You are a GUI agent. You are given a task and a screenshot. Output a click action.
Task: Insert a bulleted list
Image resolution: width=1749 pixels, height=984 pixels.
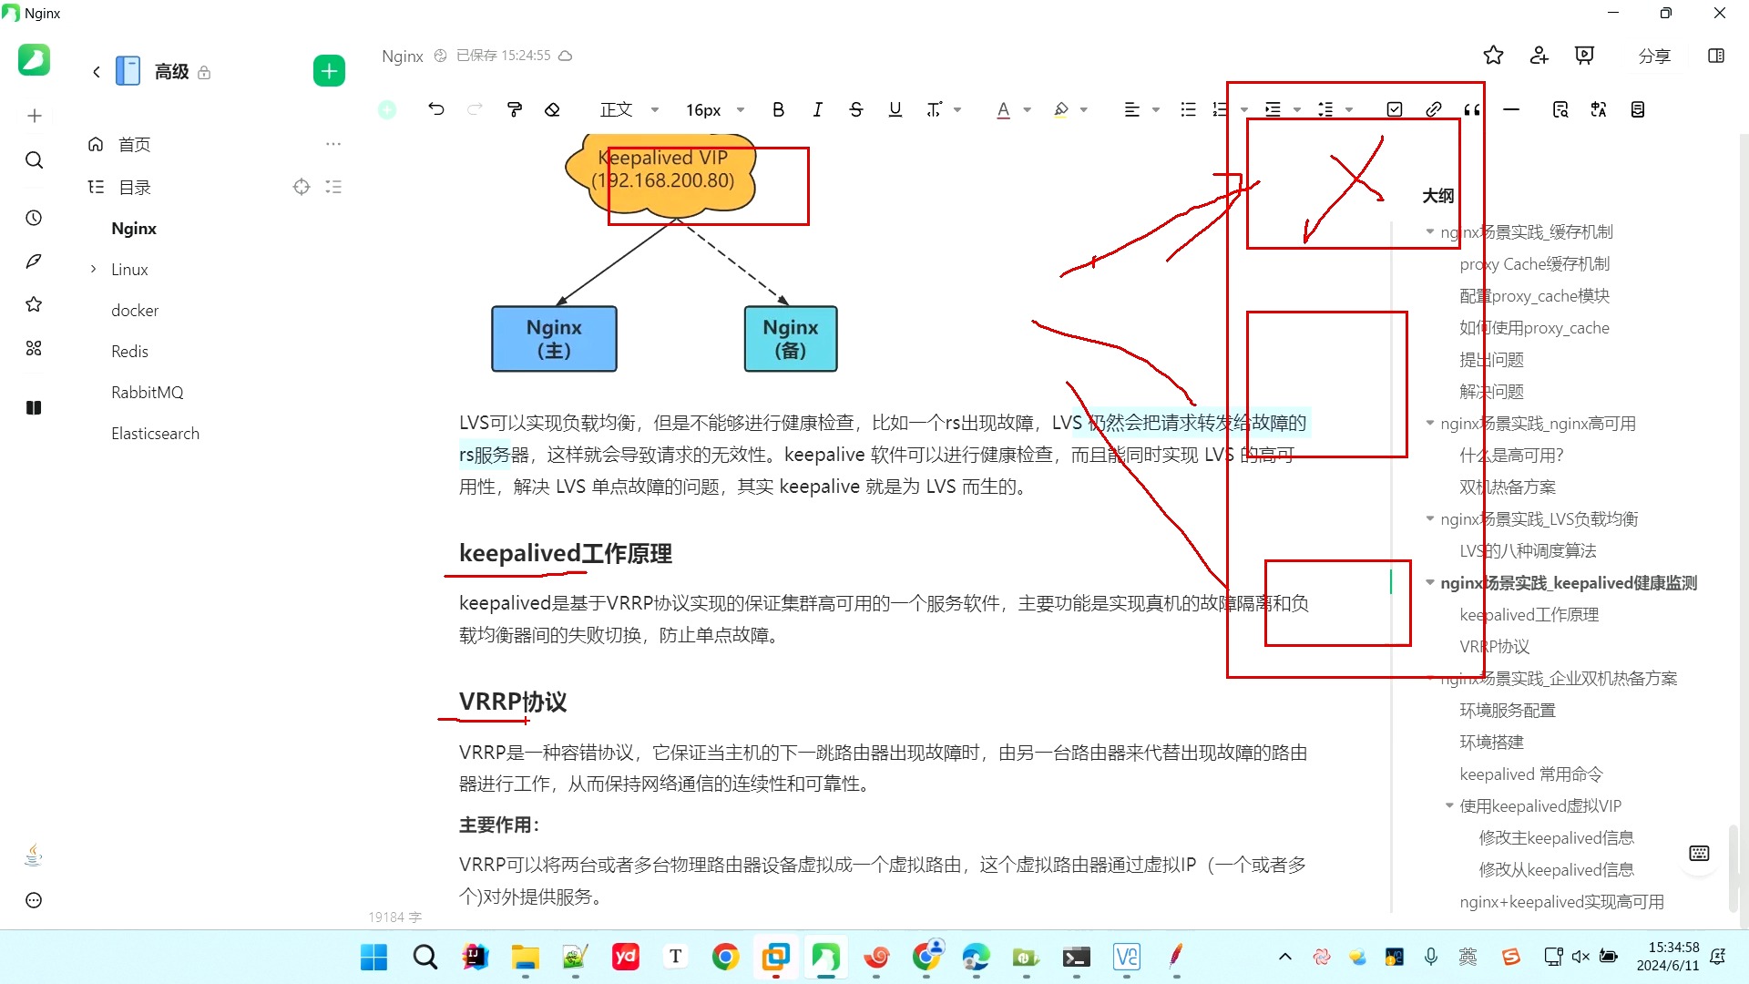(1188, 109)
